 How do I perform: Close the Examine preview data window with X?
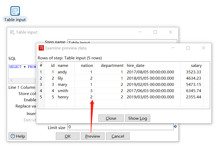tap(204, 48)
